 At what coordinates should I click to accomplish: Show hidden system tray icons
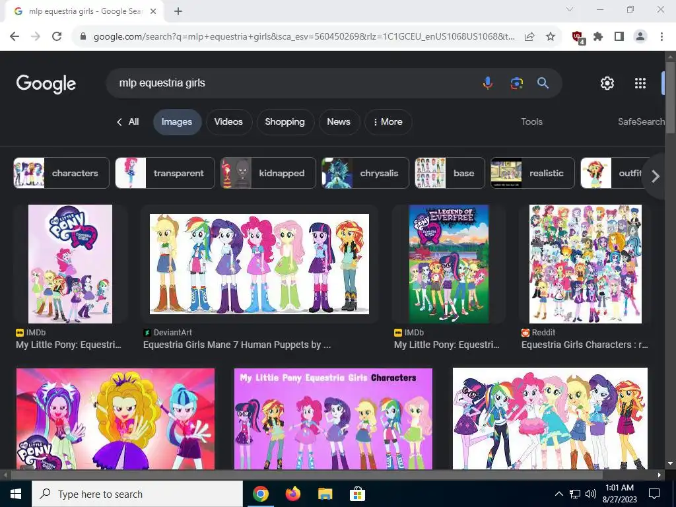(558, 494)
